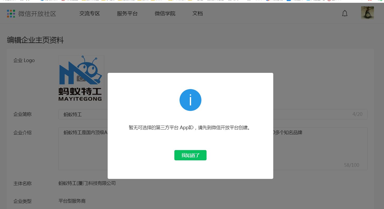The width and height of the screenshot is (384, 209).
Task: Open the 交流专区 menu
Action: [89, 13]
